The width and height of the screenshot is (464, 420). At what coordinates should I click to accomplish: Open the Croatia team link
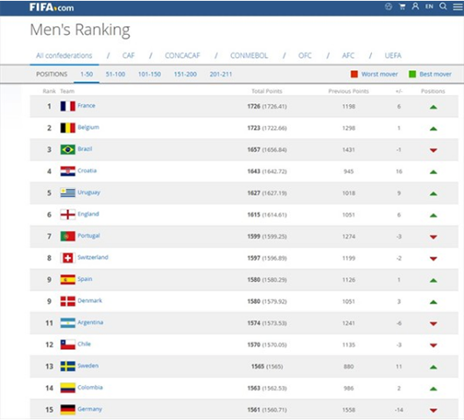click(87, 171)
